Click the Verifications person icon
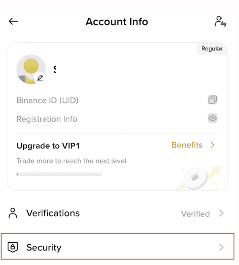Image resolution: width=239 pixels, height=265 pixels. (13, 213)
